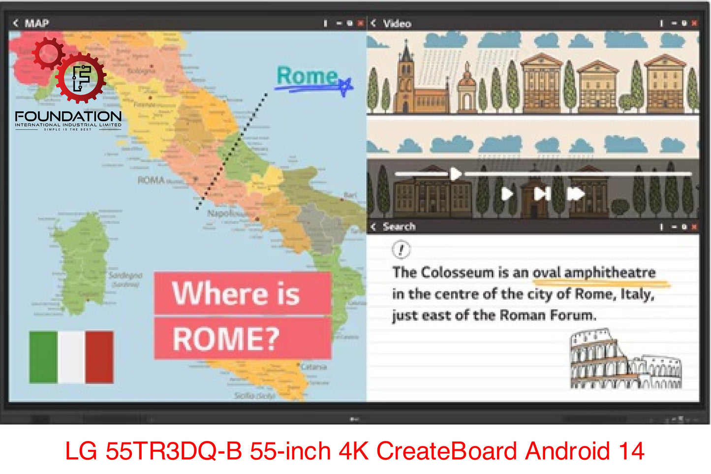
Task: Minimize the Search panel
Action: 674,227
